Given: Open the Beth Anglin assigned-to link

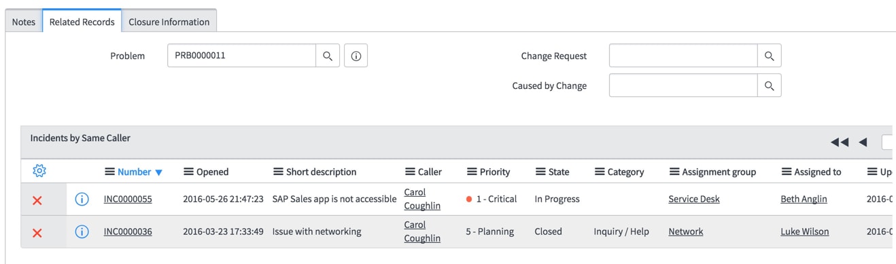Looking at the screenshot, I should (804, 199).
